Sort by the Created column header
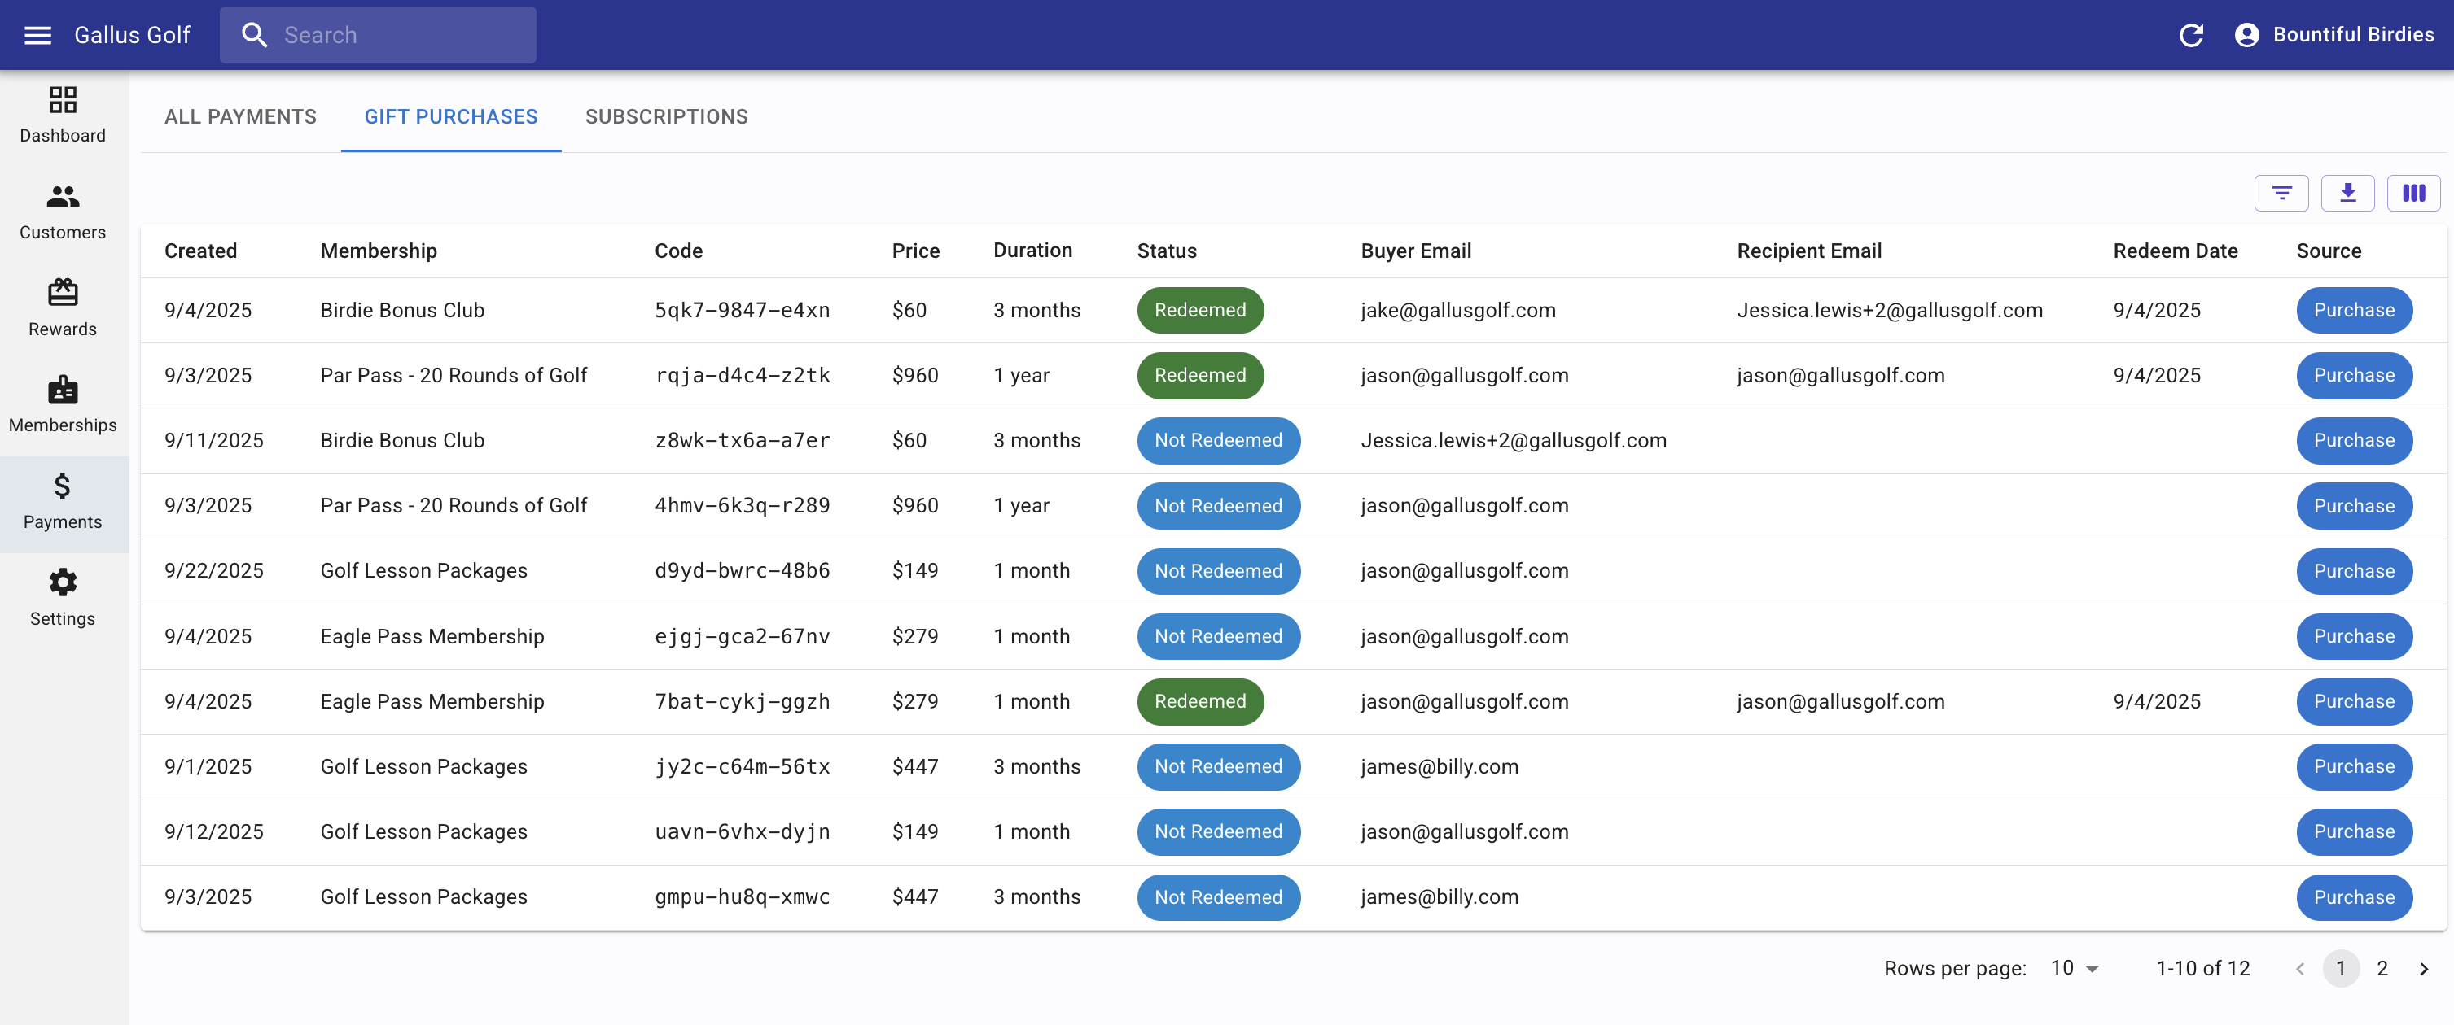Viewport: 2454px width, 1025px height. (x=200, y=251)
